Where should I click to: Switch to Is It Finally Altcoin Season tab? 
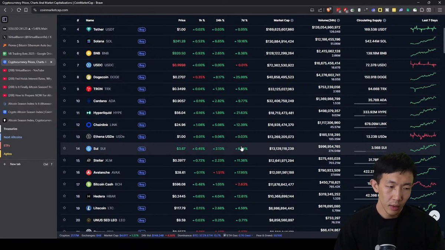[28, 87]
